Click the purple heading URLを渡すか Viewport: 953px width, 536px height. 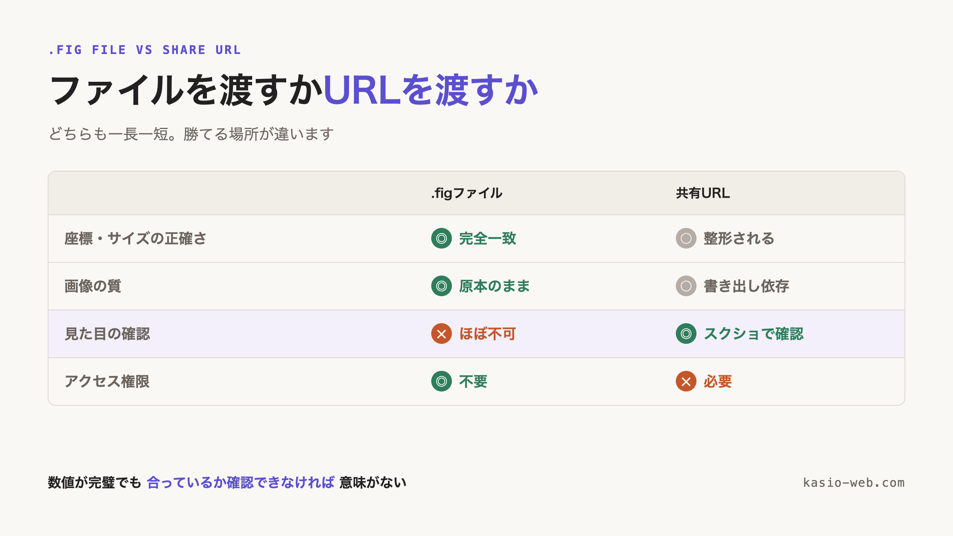coord(431,90)
